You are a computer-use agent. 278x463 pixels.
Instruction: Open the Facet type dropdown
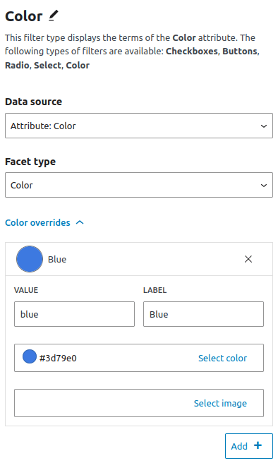[x=139, y=185]
